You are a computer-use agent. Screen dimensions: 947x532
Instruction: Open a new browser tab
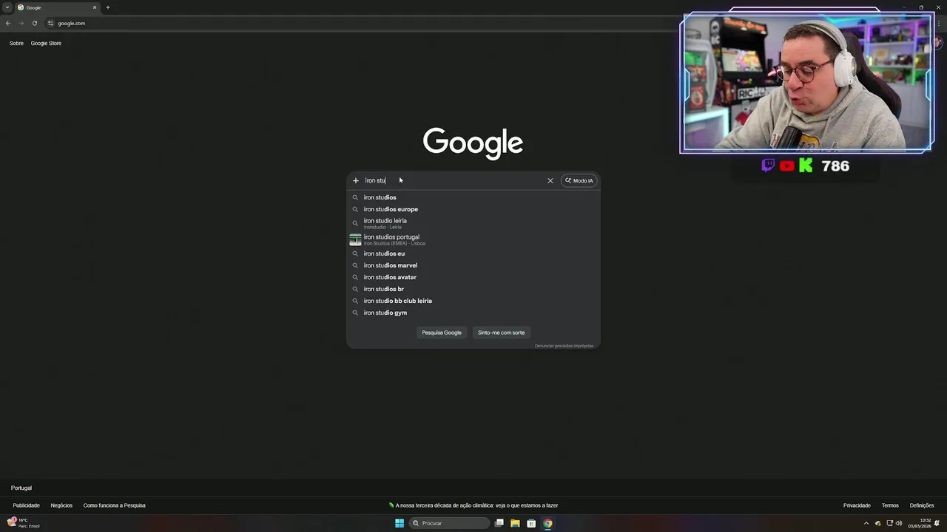pos(107,7)
